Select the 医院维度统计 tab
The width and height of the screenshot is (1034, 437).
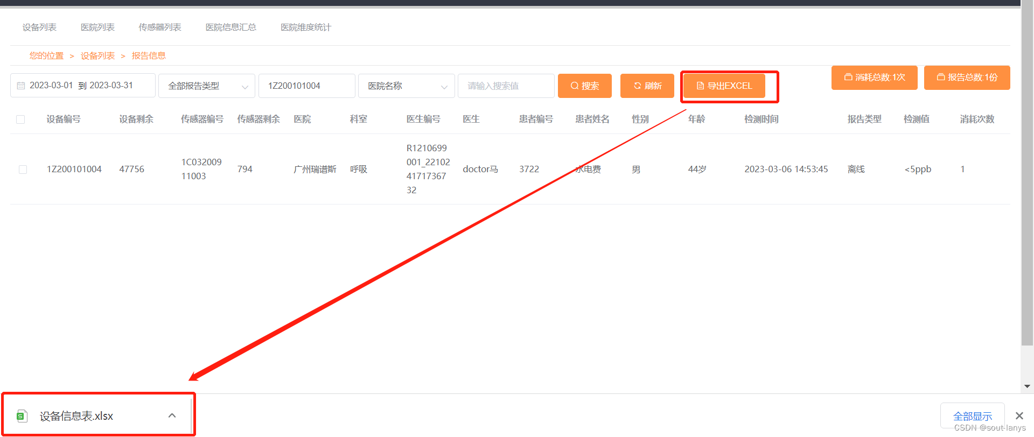pyautogui.click(x=306, y=27)
